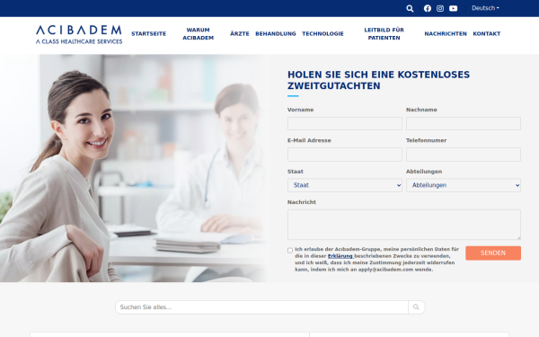Go to Kontakt page

[486, 34]
